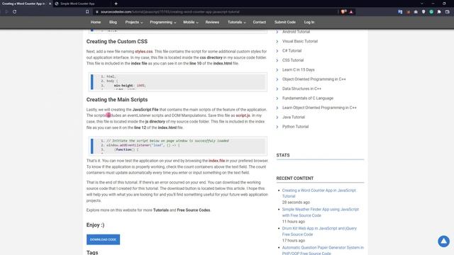Click the scroll-to-top arrow button
Image resolution: width=454 pixels, height=255 pixels.
pos(443,241)
